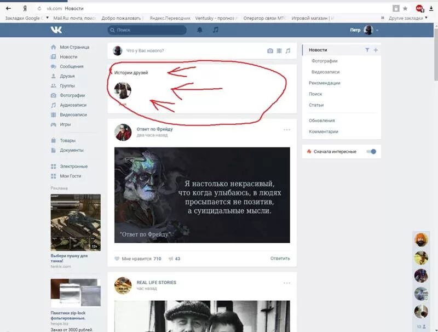The image size is (438, 332).
Task: Open options menu on REAL LIFE STORIES post
Action: pos(286,283)
